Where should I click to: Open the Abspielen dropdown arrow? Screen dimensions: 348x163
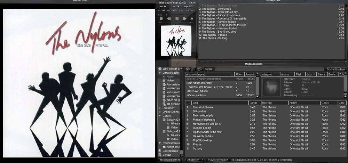coord(203,160)
